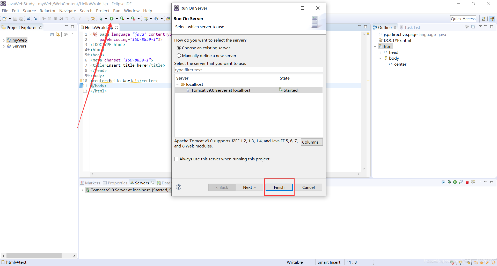Select center element in Outline
497x266 pixels.
pos(400,64)
